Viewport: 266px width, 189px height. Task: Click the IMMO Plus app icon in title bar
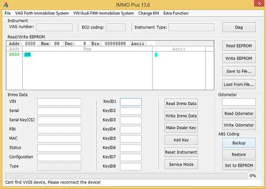click(6, 4)
